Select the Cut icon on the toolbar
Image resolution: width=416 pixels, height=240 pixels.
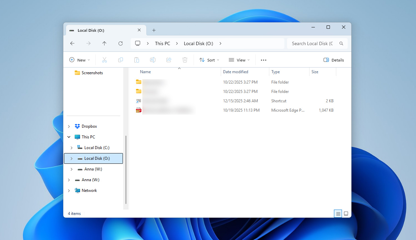(105, 60)
